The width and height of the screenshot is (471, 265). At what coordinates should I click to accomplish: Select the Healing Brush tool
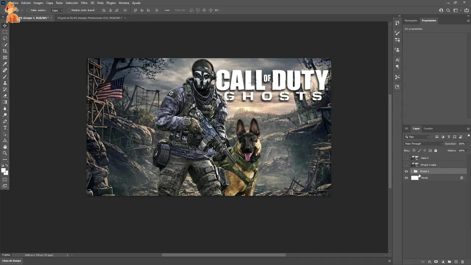(5, 70)
